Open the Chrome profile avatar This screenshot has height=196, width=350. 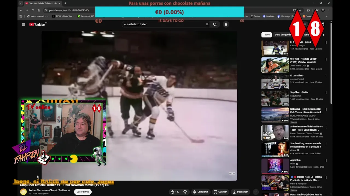coord(323,10)
